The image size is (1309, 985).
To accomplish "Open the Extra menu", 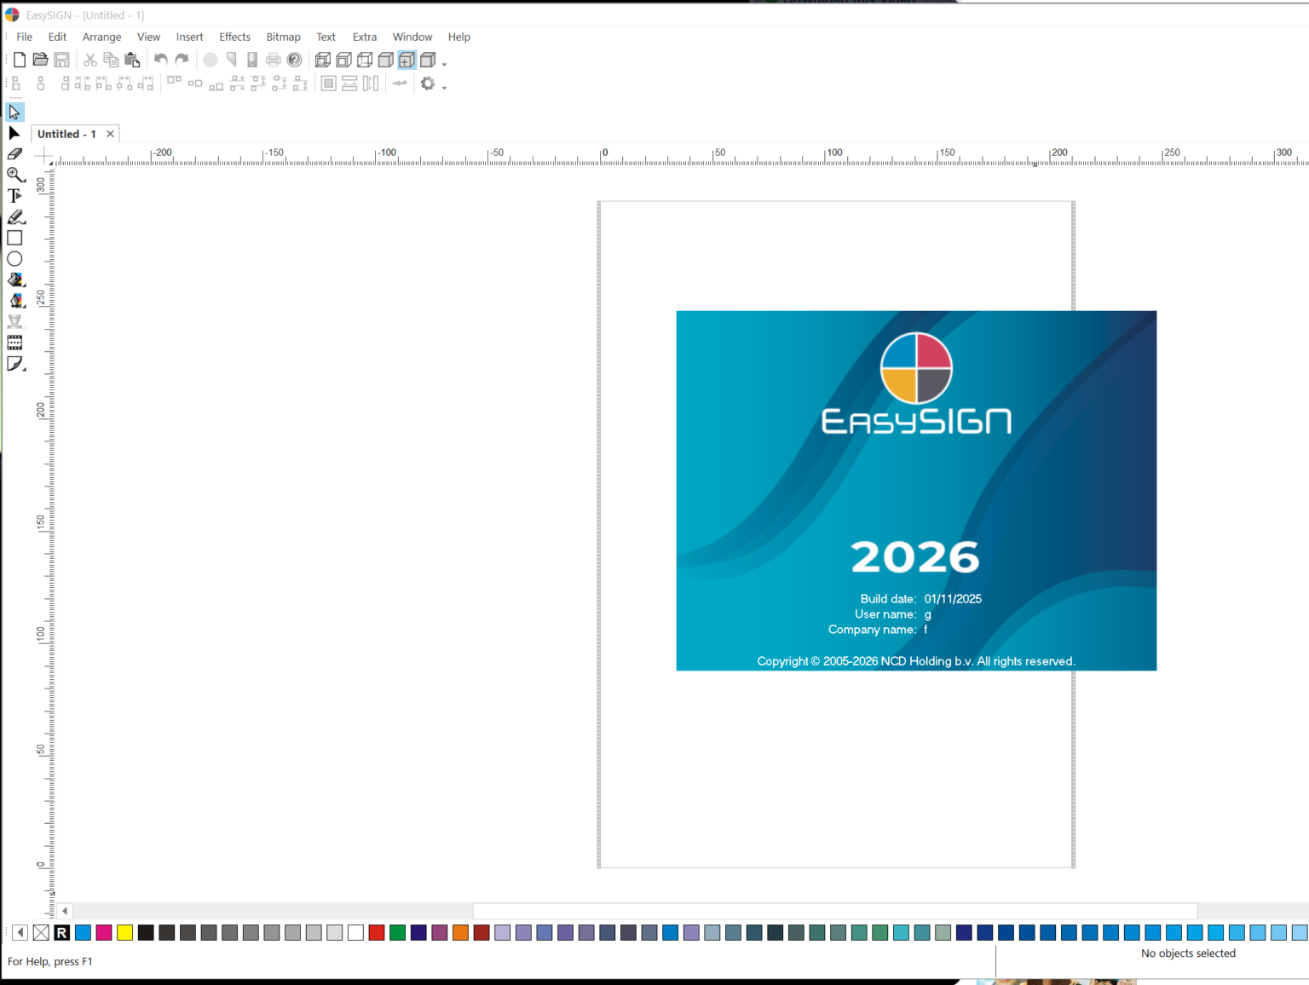I will pos(364,37).
